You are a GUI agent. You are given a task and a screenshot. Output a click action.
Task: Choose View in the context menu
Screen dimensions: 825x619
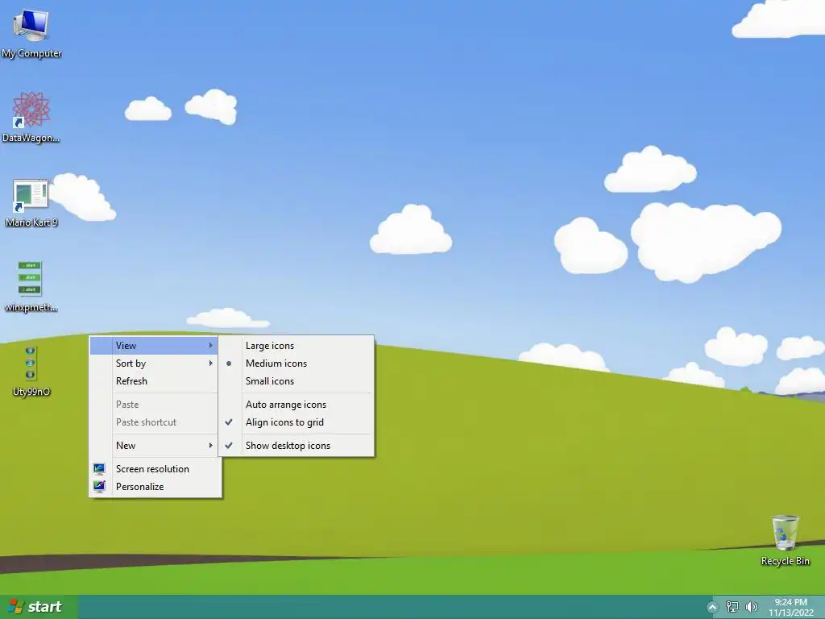(x=153, y=345)
